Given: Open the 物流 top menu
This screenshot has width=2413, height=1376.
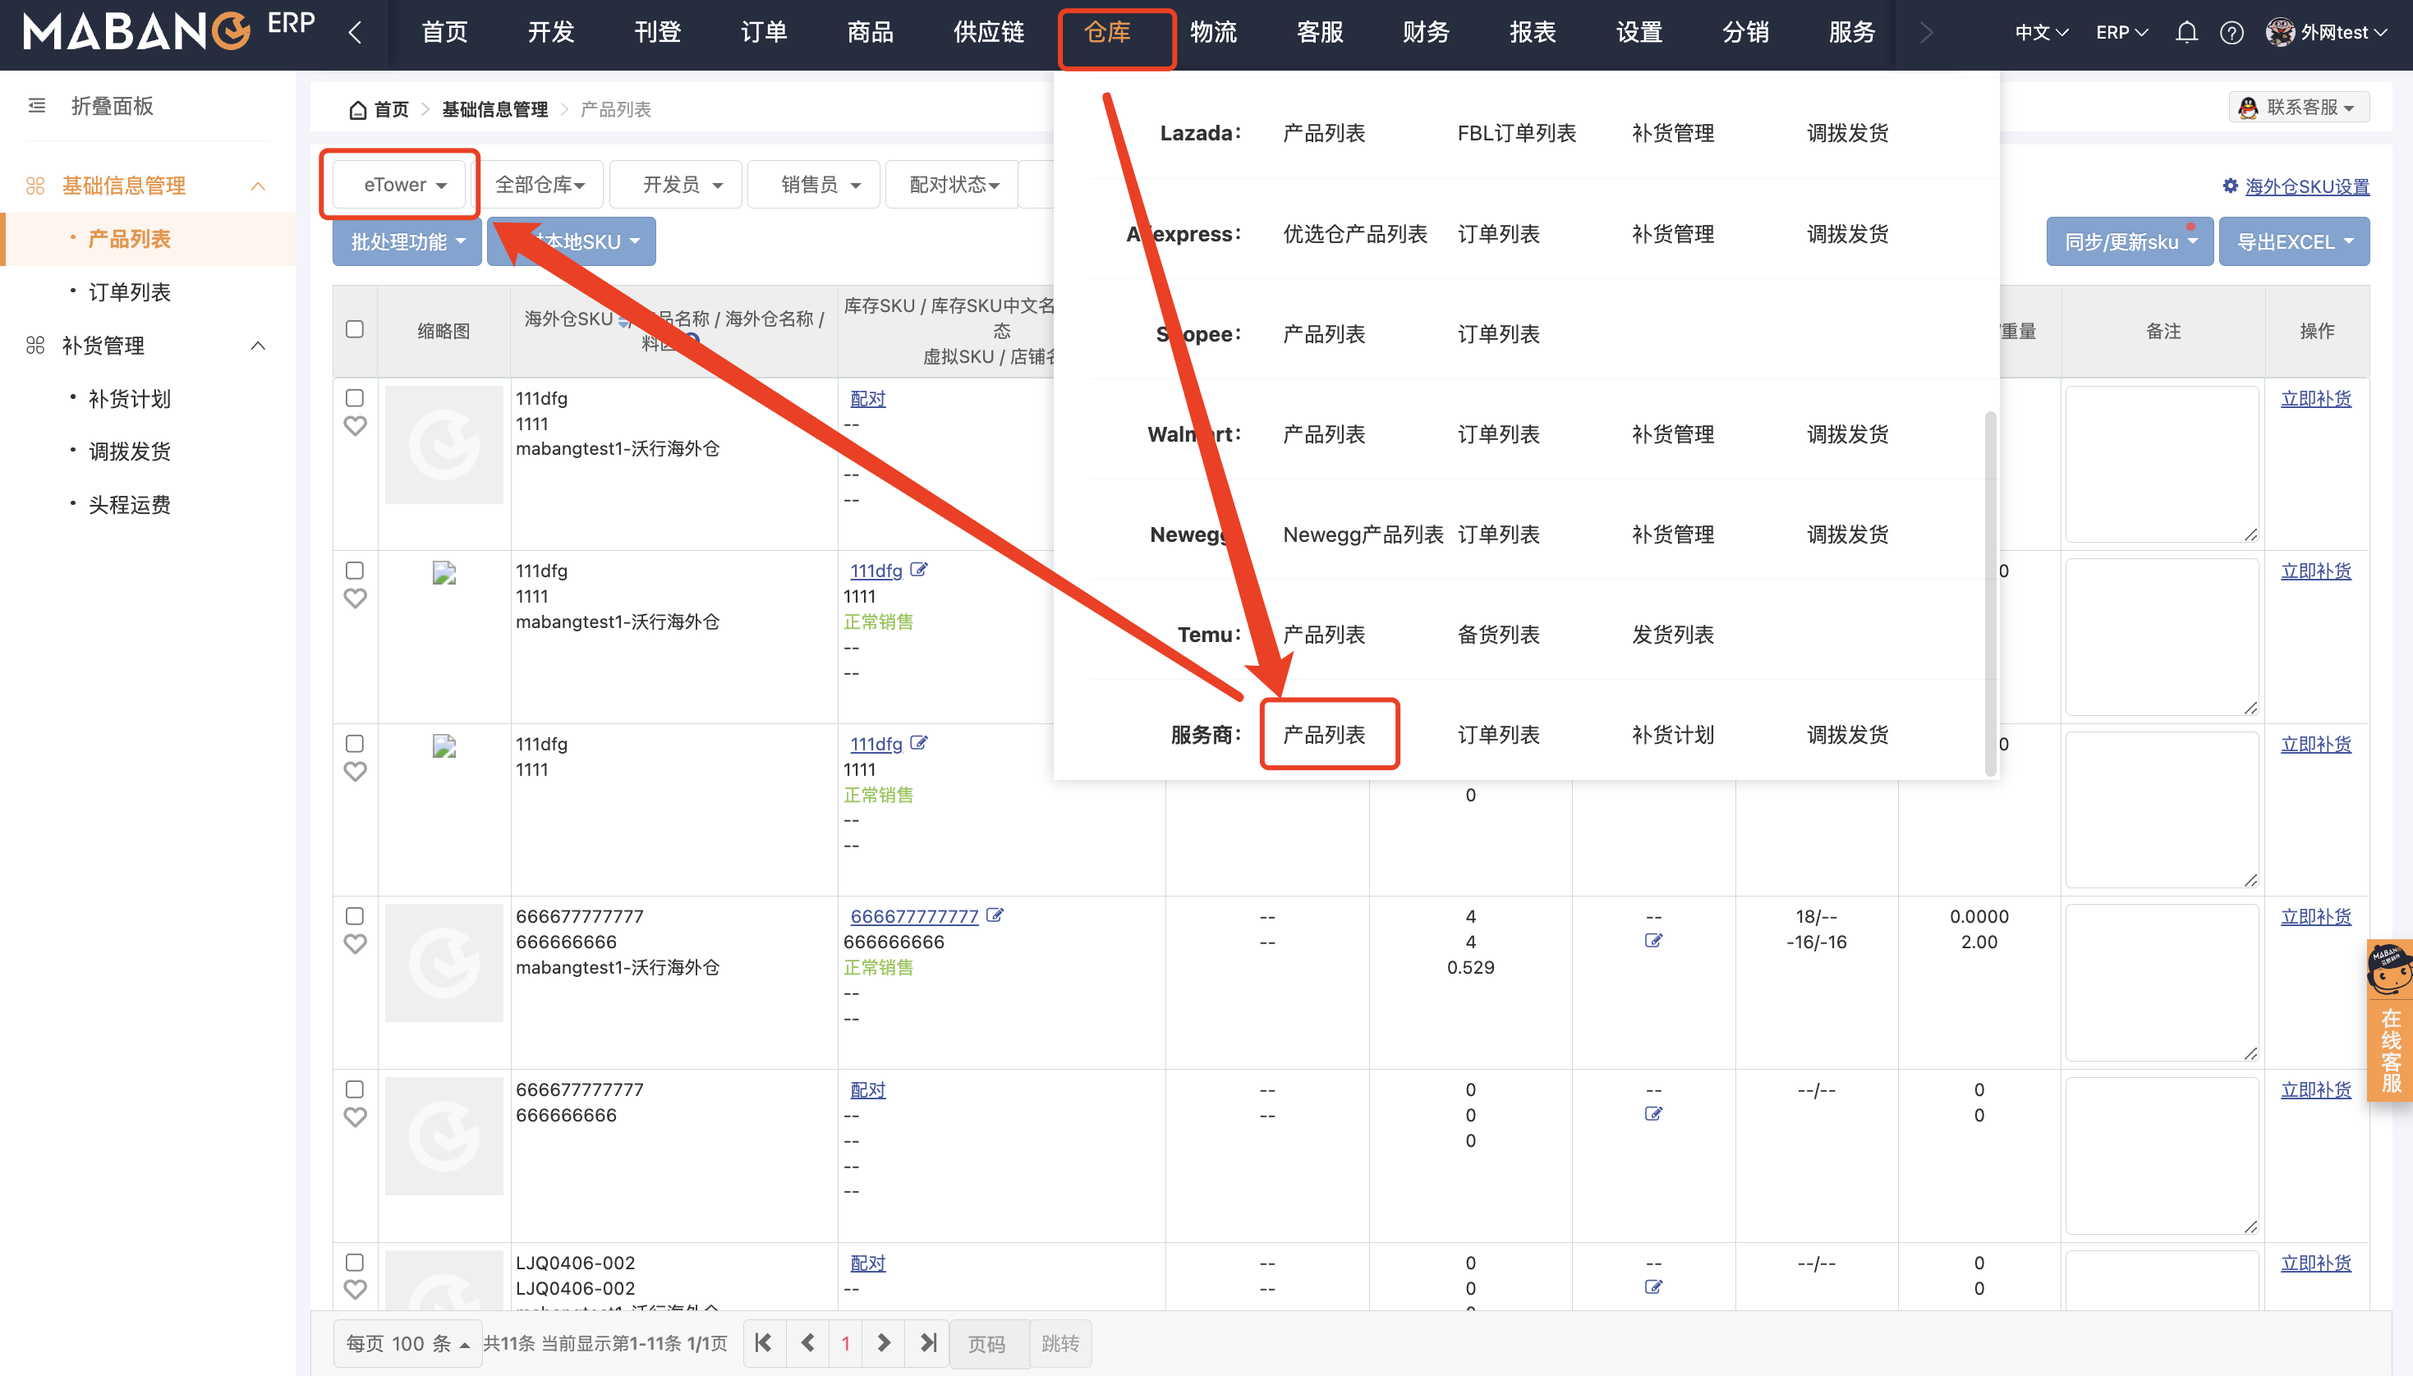Looking at the screenshot, I should 1212,33.
